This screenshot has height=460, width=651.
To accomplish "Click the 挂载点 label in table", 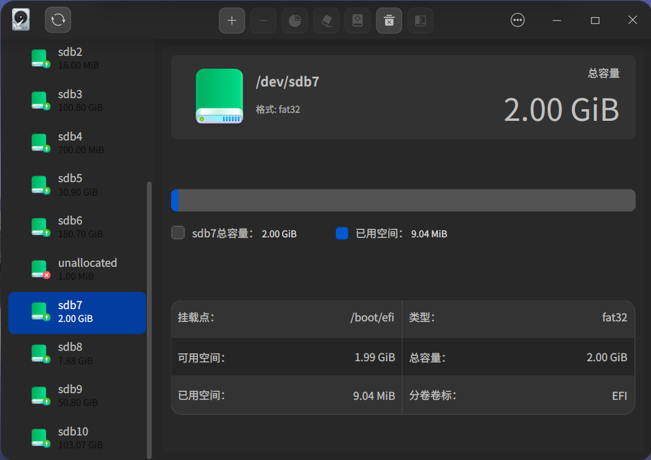I will point(196,318).
